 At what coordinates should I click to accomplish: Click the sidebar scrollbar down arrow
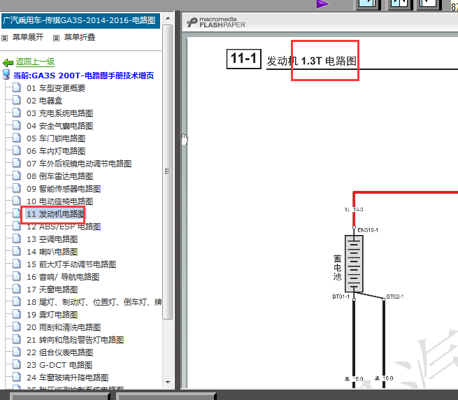point(168,383)
